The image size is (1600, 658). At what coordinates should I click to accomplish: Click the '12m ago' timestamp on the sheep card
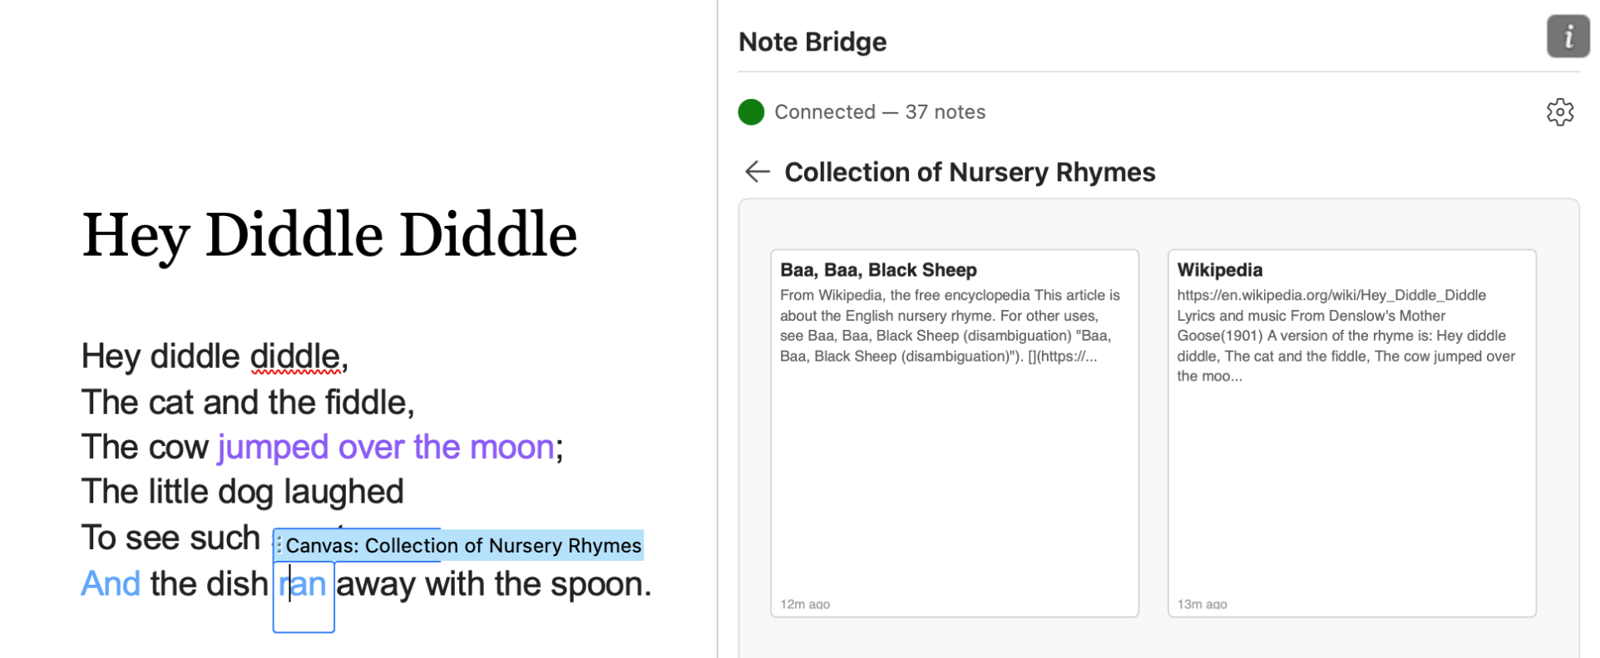click(803, 604)
